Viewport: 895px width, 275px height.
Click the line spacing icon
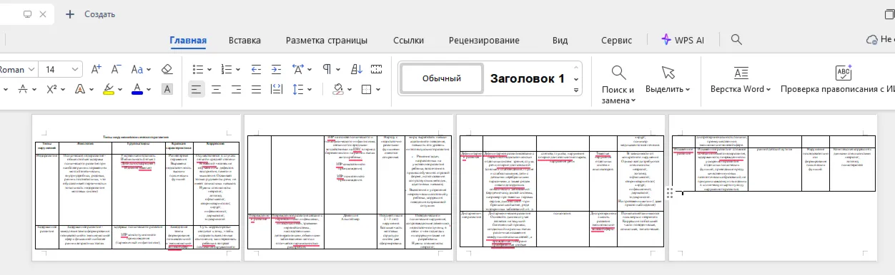click(x=298, y=89)
